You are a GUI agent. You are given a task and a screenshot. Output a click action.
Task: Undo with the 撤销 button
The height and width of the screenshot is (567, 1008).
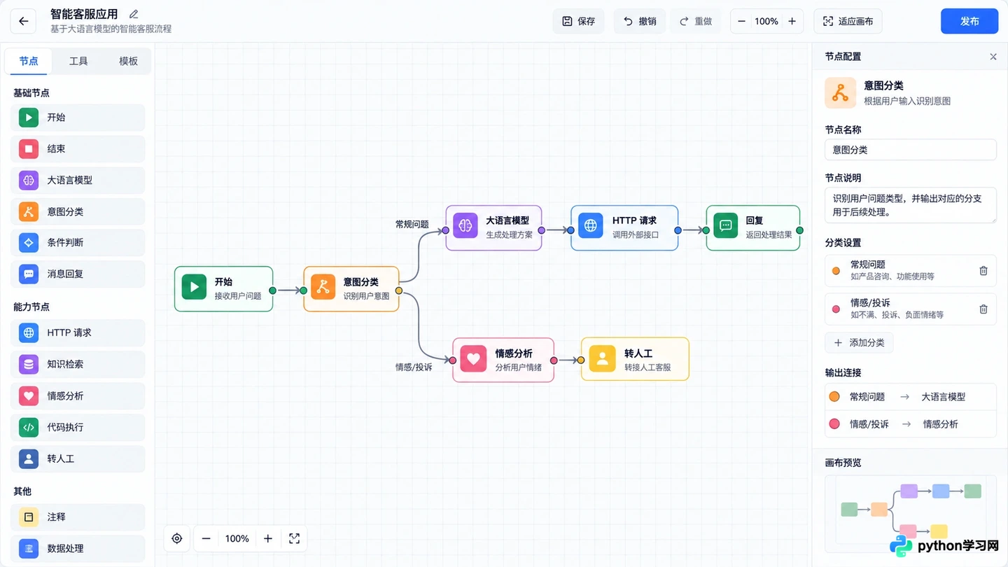pyautogui.click(x=640, y=21)
